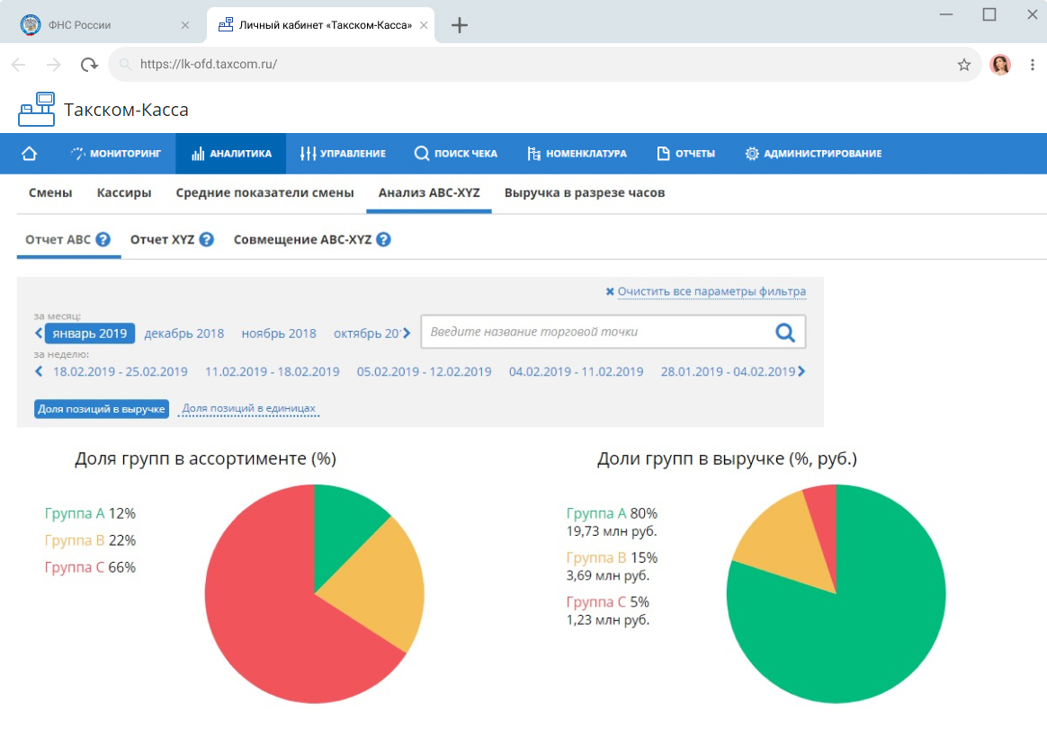Switch to Выручка в разрезе часов tab

[585, 192]
